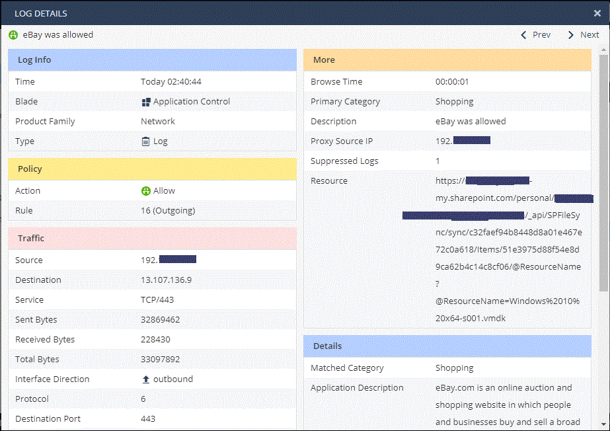This screenshot has width=610, height=431.
Task: Click the Next chevron arrow
Action: tap(571, 35)
